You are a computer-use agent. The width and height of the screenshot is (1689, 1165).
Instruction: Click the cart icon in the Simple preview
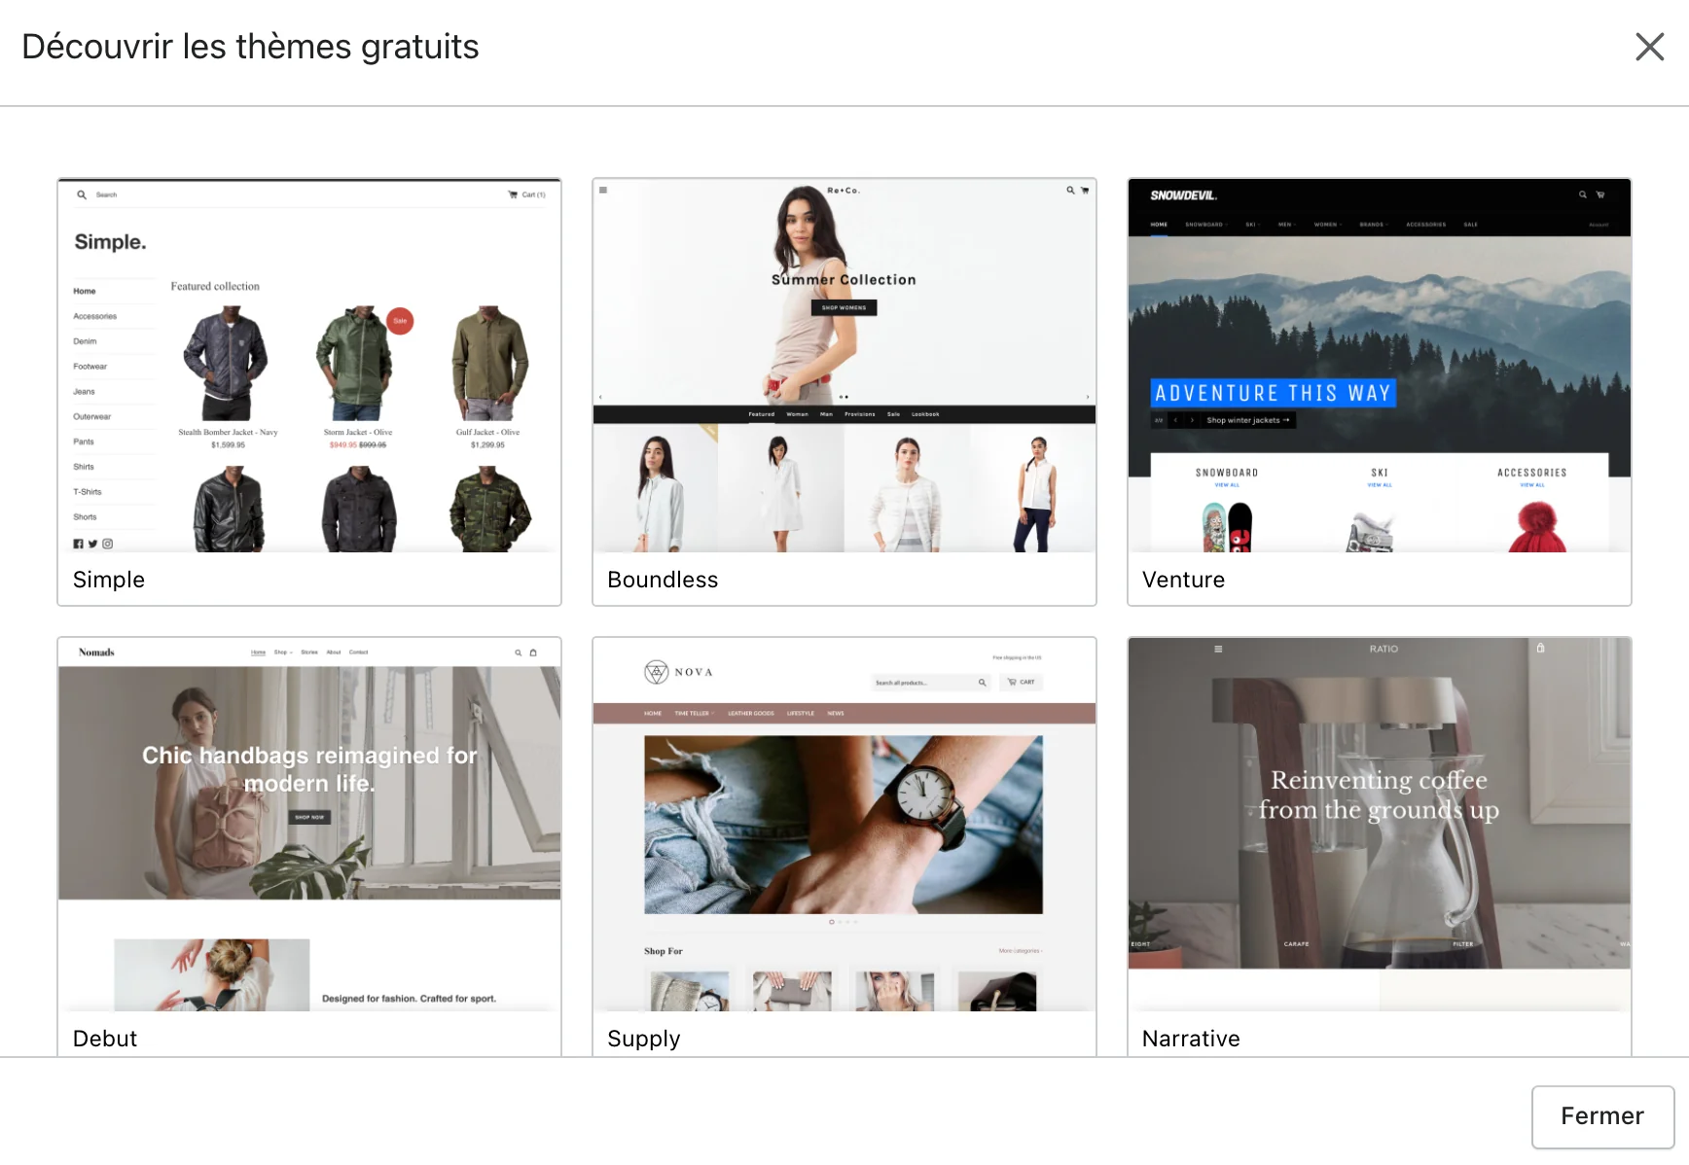tap(513, 194)
